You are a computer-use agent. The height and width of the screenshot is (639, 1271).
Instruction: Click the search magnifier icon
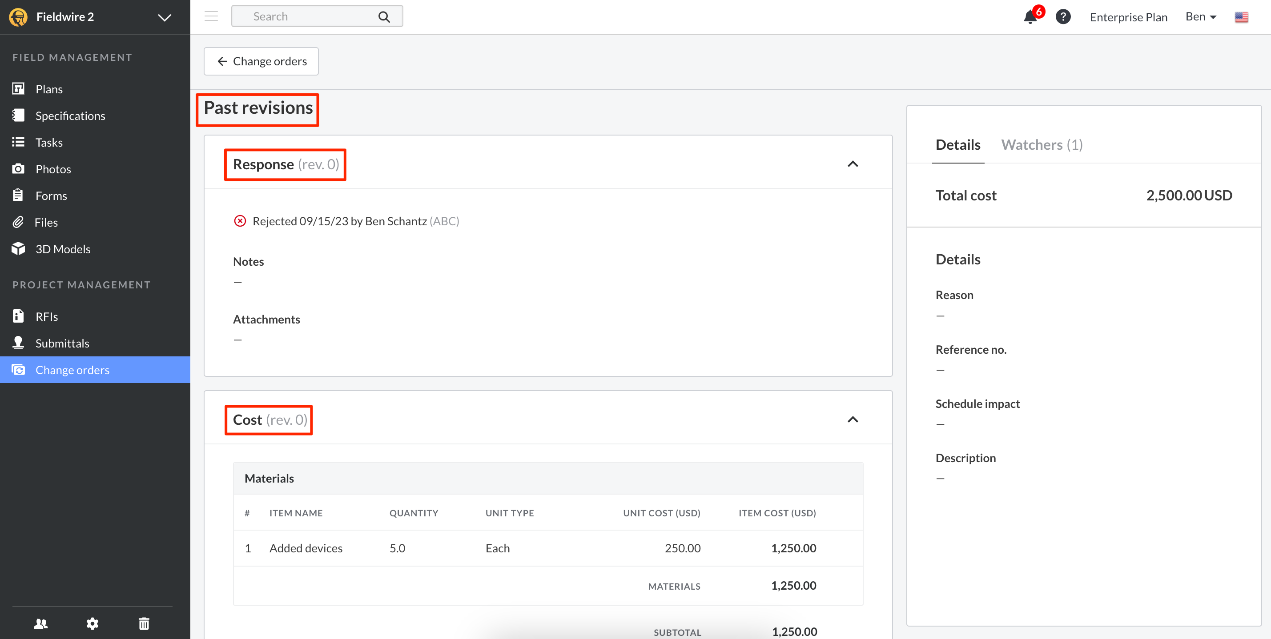point(384,17)
